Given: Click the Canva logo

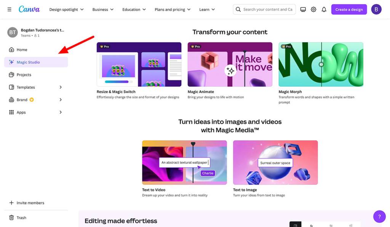Looking at the screenshot, I should tap(29, 9).
